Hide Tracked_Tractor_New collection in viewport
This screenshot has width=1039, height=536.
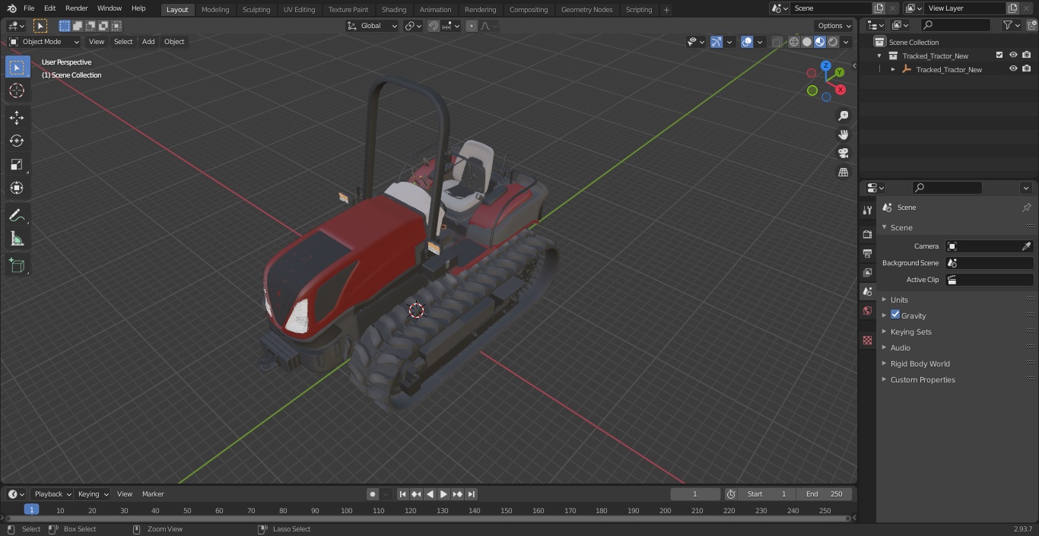coord(1013,56)
